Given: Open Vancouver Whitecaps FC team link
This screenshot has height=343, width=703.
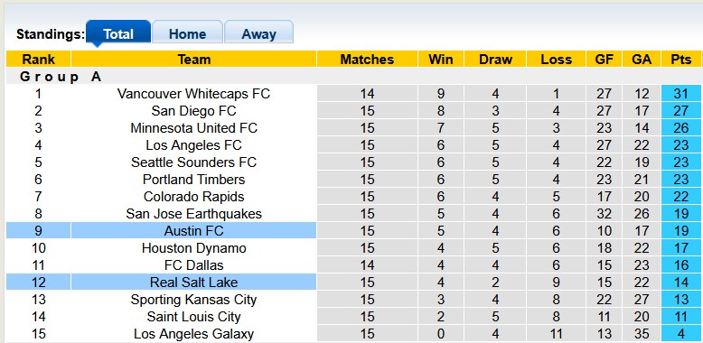Looking at the screenshot, I should coord(193,94).
